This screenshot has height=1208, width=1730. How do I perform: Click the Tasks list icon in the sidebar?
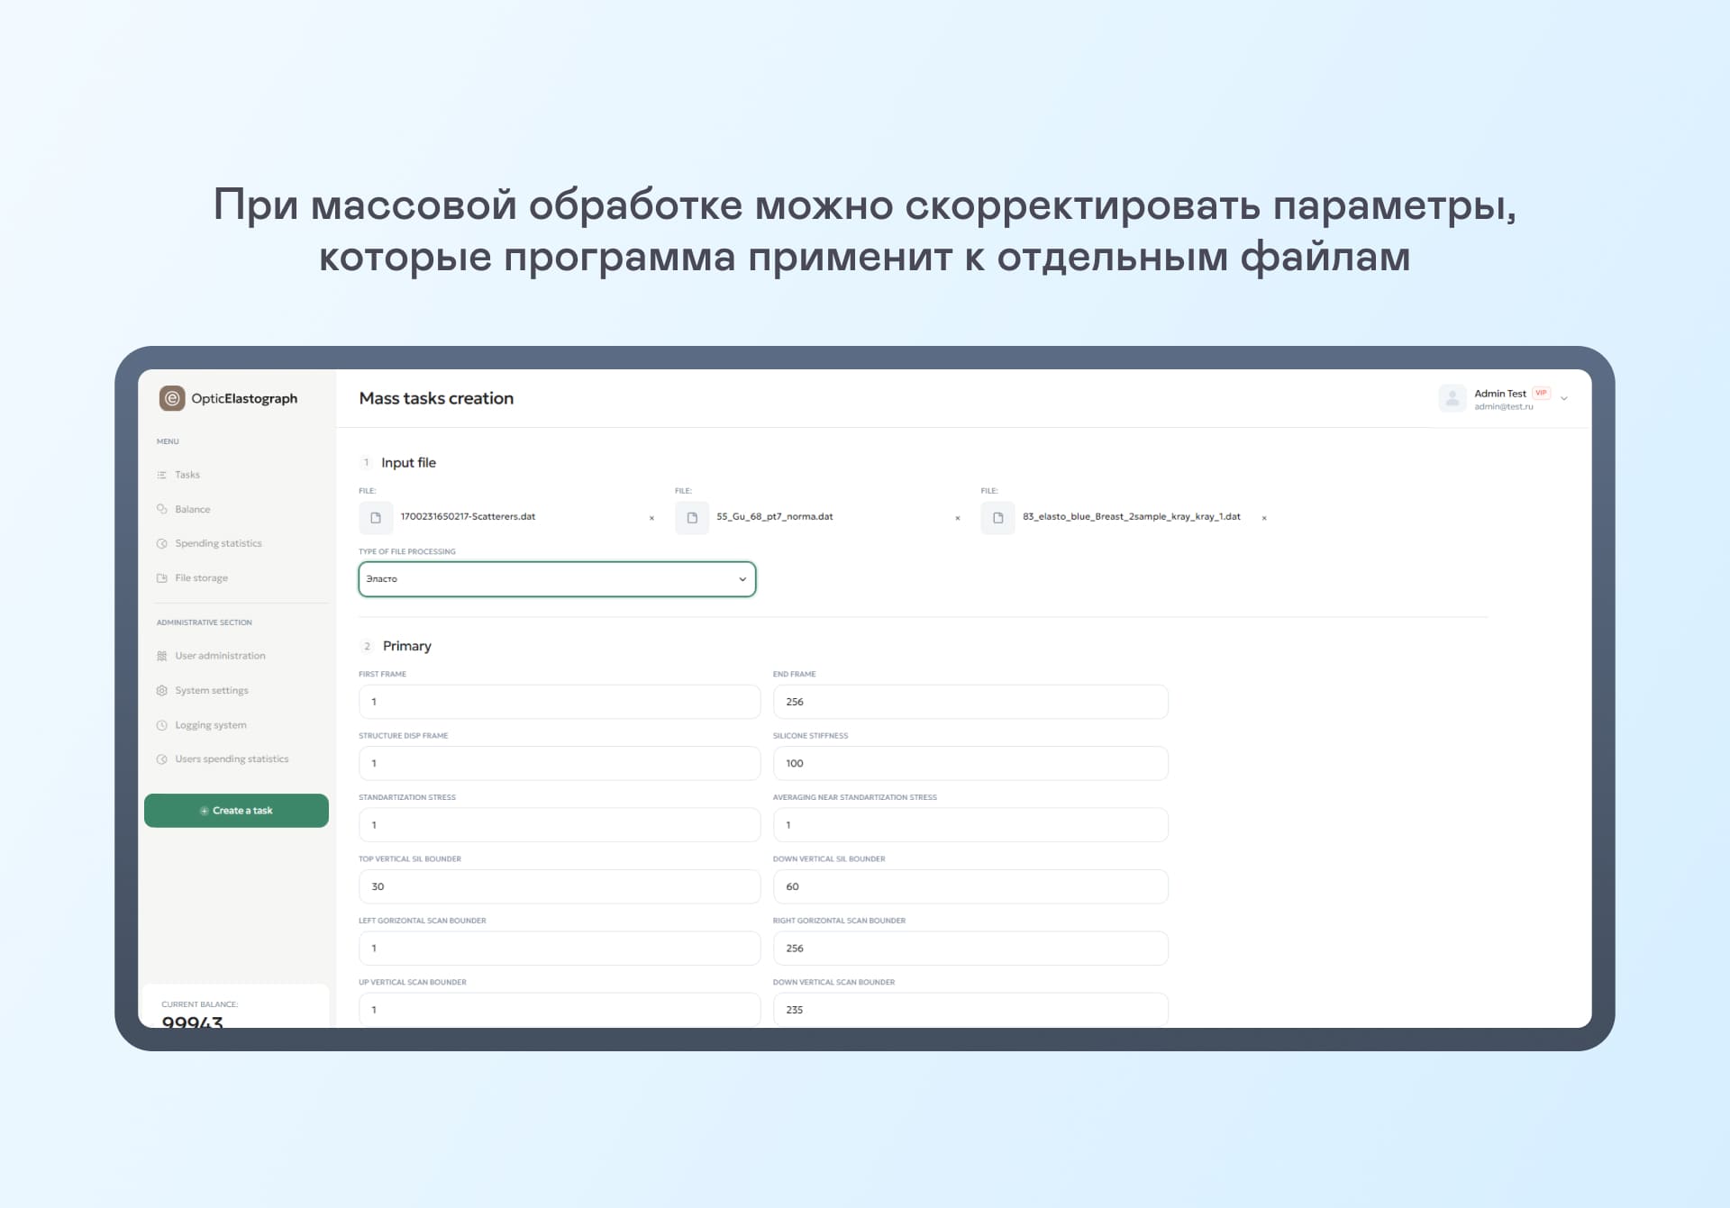(162, 475)
